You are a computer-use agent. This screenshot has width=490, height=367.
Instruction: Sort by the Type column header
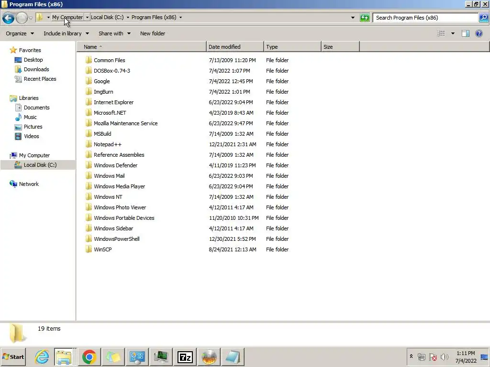coord(292,47)
